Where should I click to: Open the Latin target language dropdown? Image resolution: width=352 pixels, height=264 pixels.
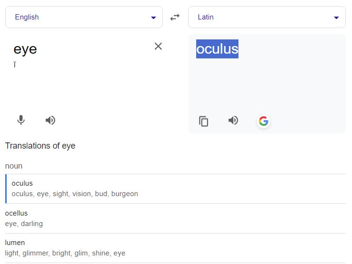(x=266, y=17)
